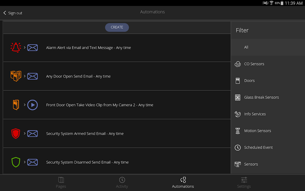Select the video clip play icon
This screenshot has height=191, width=305.
coord(32,105)
